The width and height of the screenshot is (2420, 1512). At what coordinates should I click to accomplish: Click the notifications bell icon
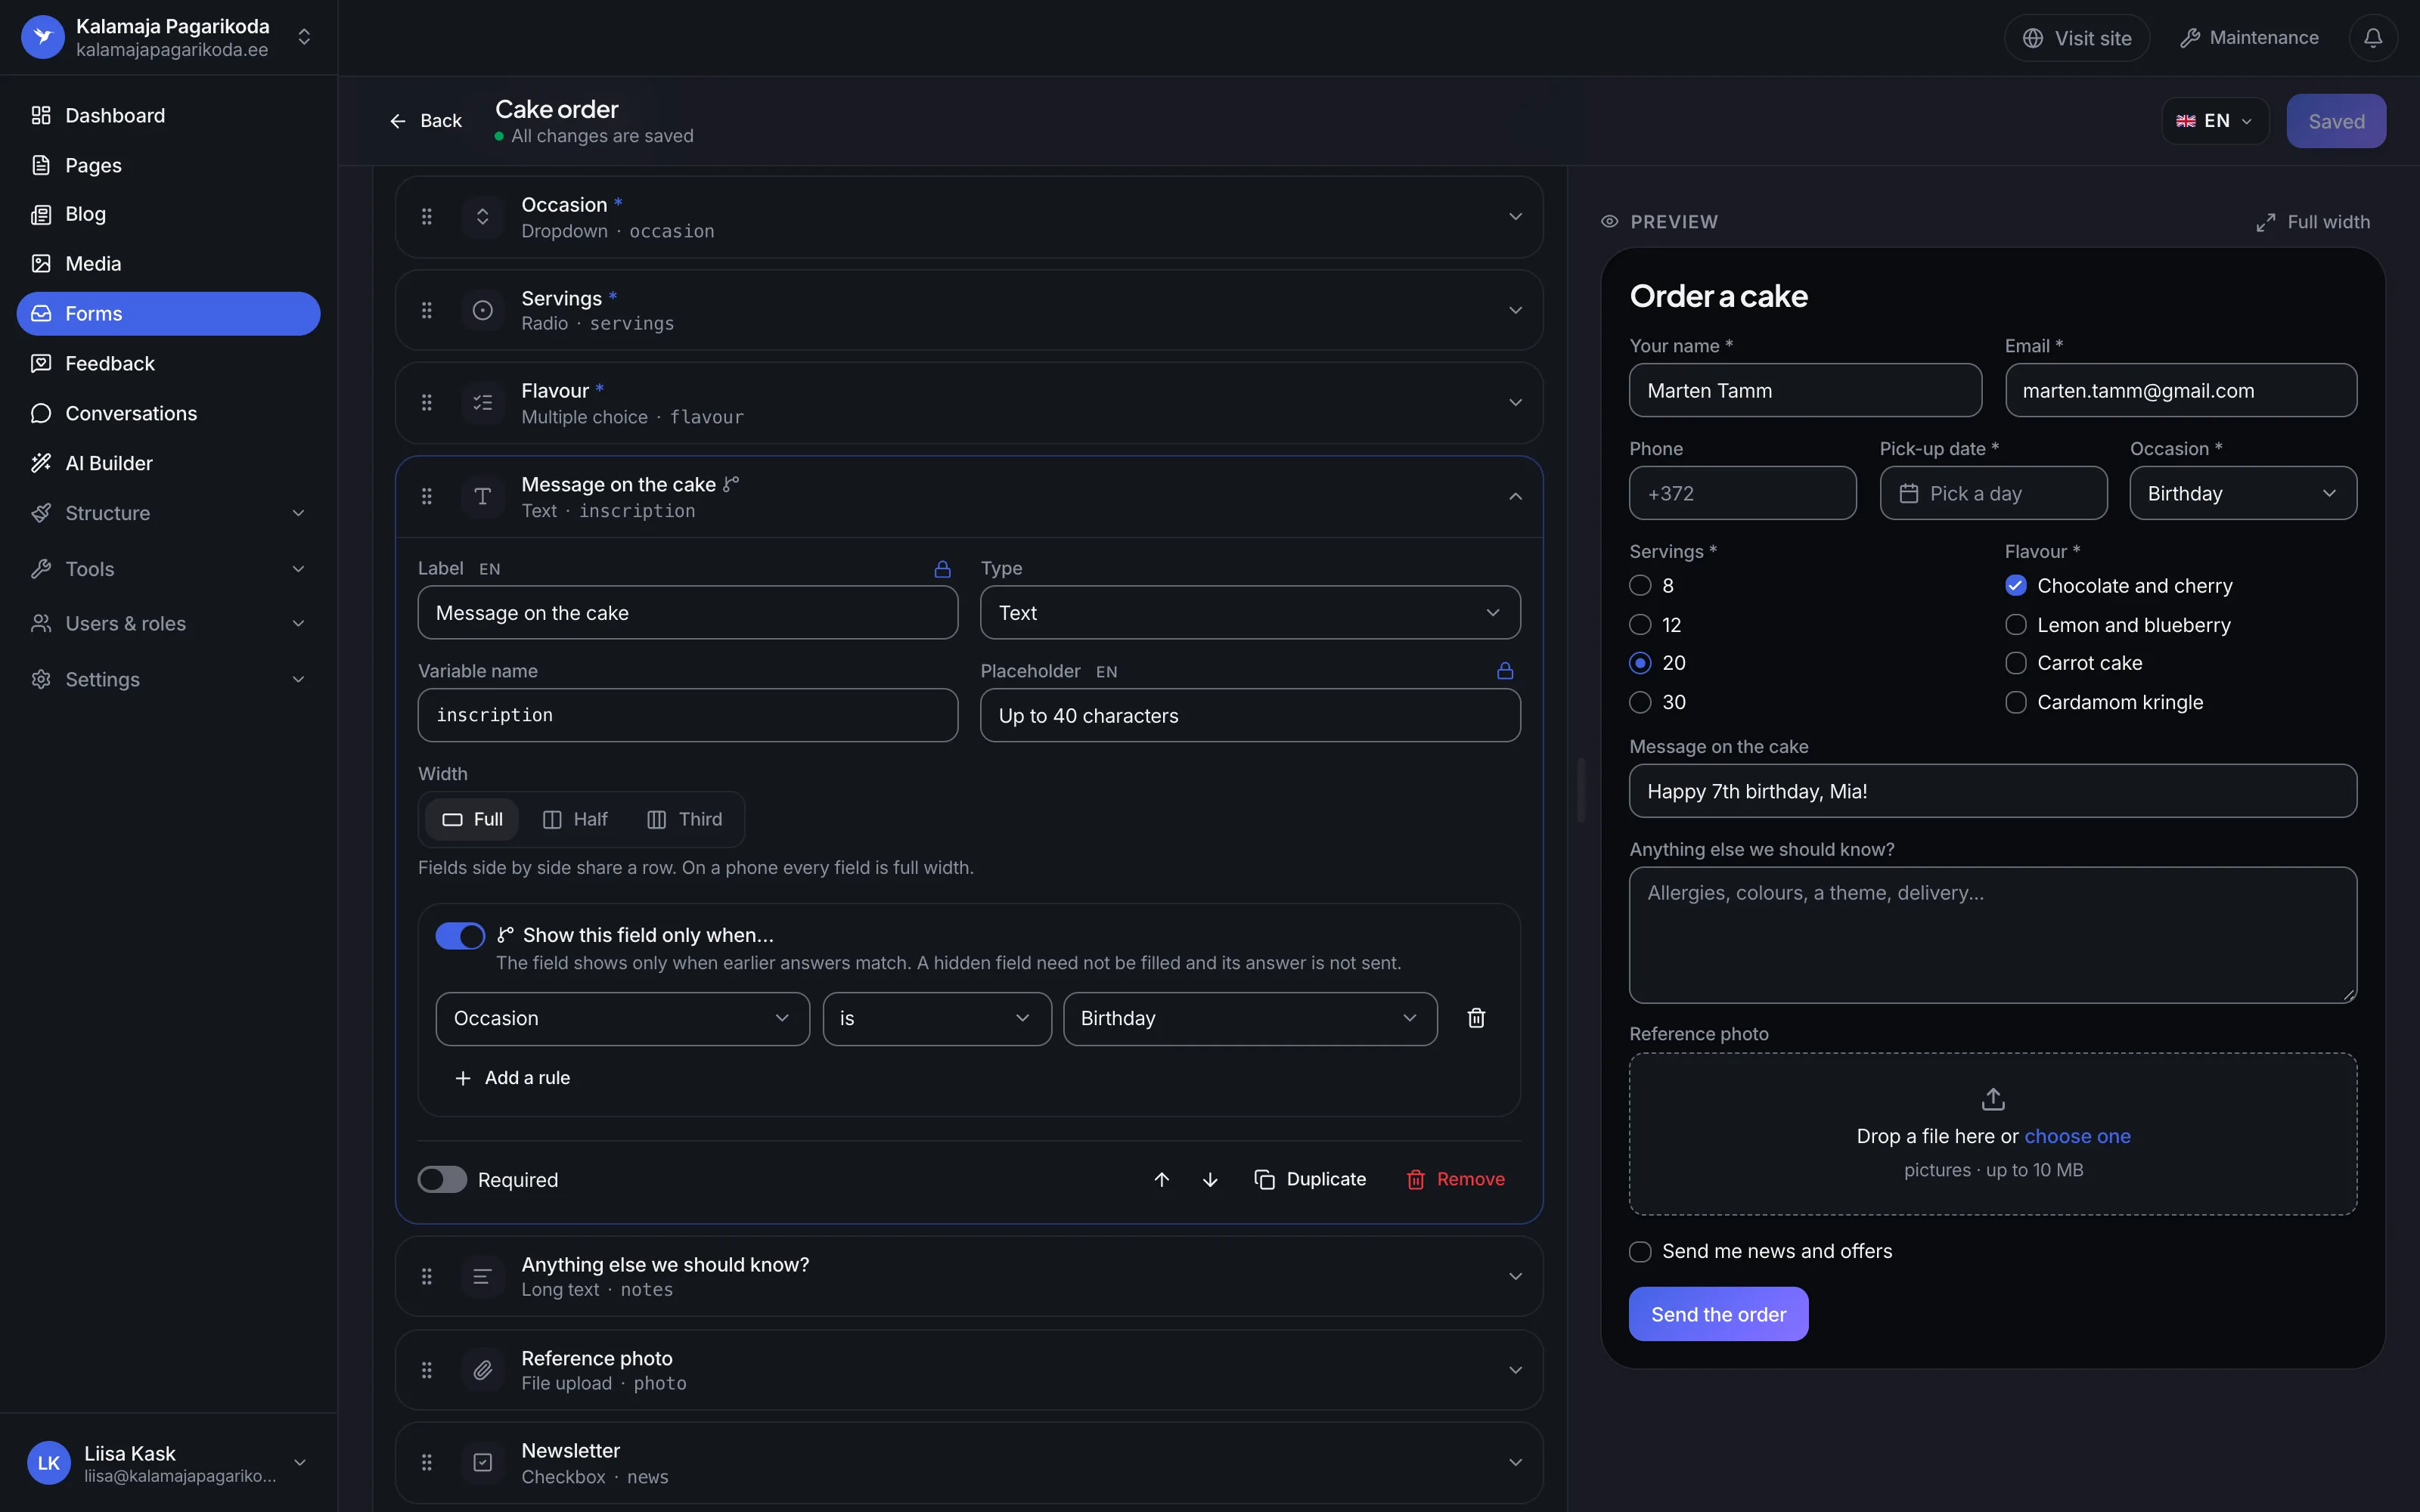[2372, 38]
